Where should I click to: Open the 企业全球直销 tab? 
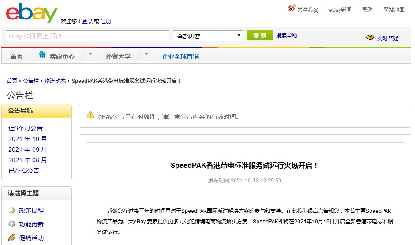click(180, 56)
